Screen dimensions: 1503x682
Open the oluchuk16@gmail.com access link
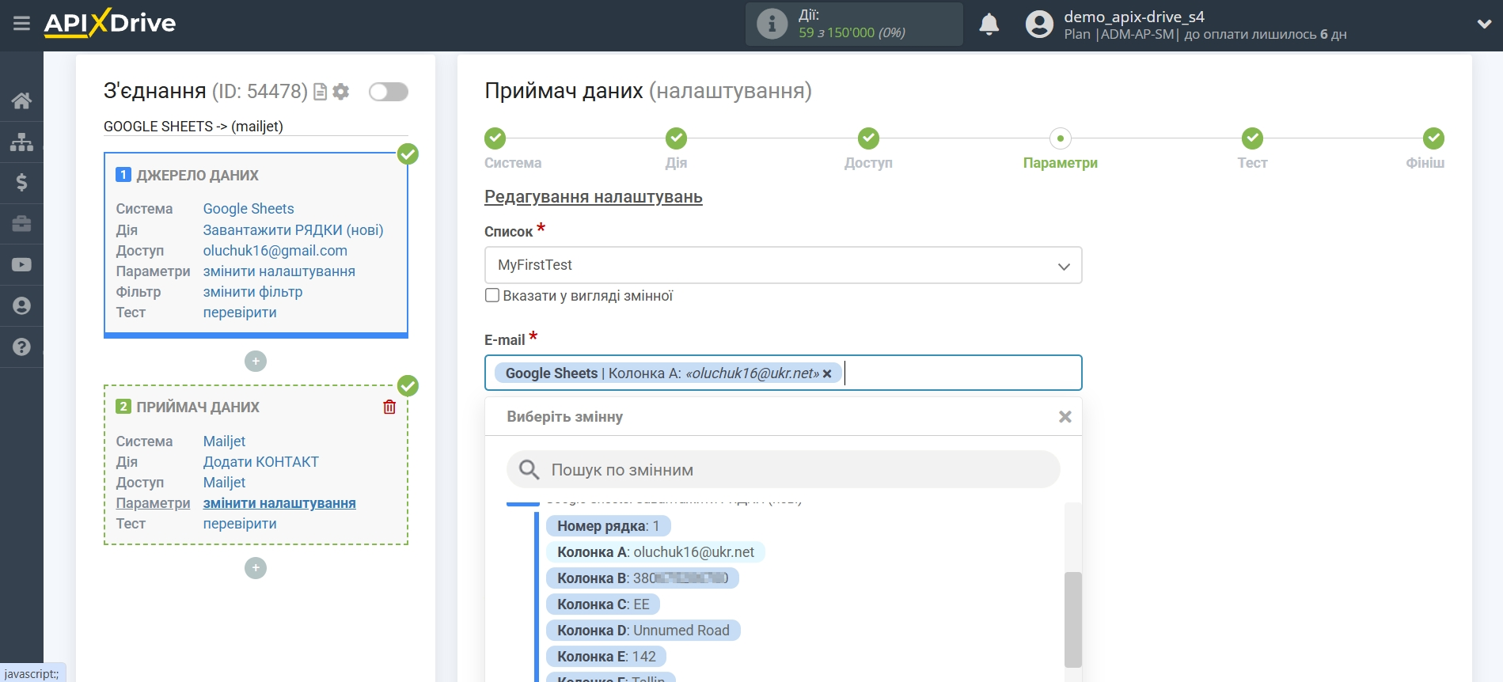pyautogui.click(x=275, y=251)
